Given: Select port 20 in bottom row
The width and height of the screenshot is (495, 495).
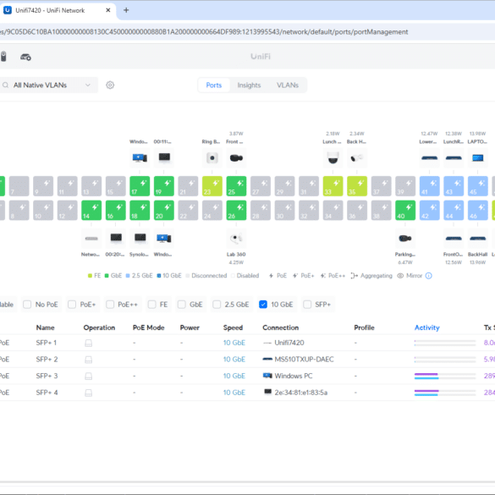Looking at the screenshot, I should [x=164, y=210].
